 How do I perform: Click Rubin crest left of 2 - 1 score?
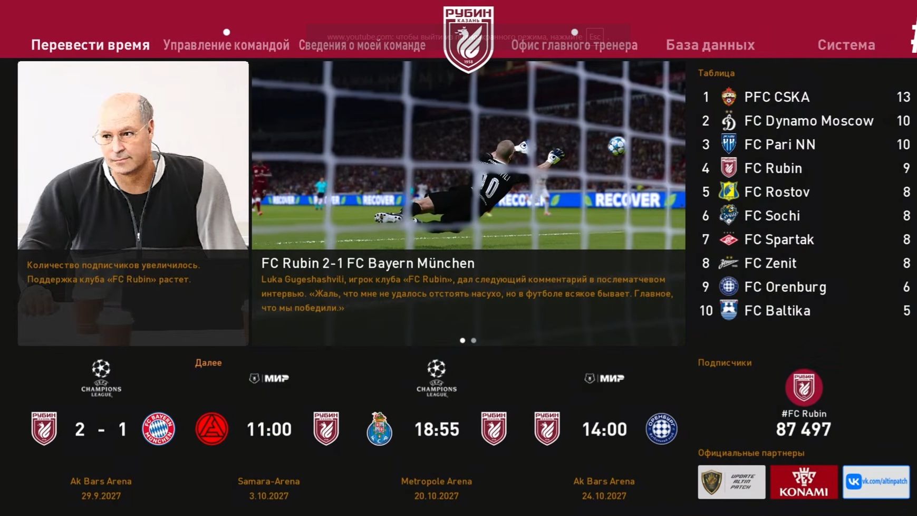pyautogui.click(x=44, y=428)
